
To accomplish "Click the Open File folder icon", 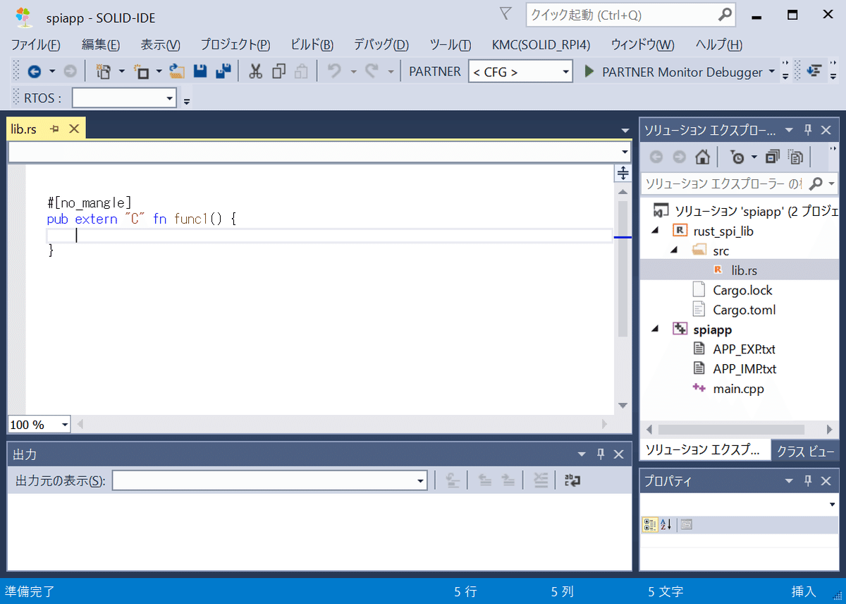I will pos(177,71).
